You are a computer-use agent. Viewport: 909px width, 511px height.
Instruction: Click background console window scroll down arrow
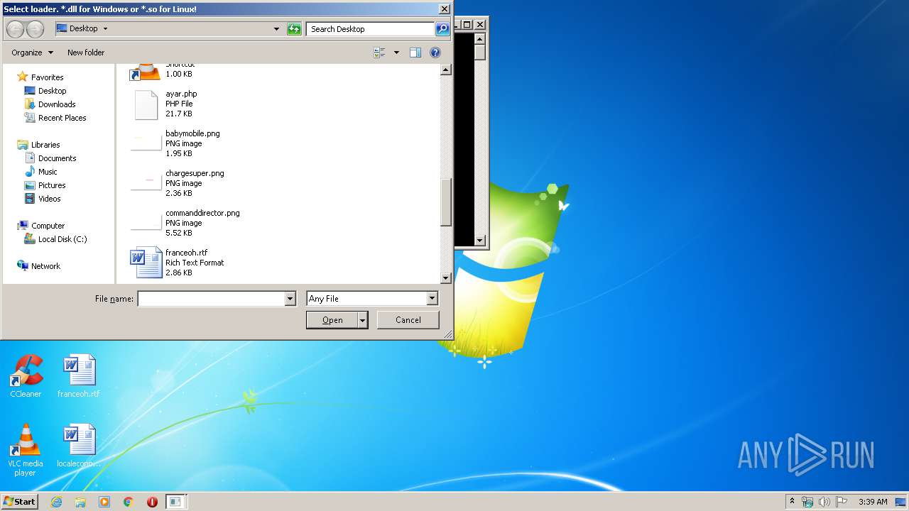480,241
